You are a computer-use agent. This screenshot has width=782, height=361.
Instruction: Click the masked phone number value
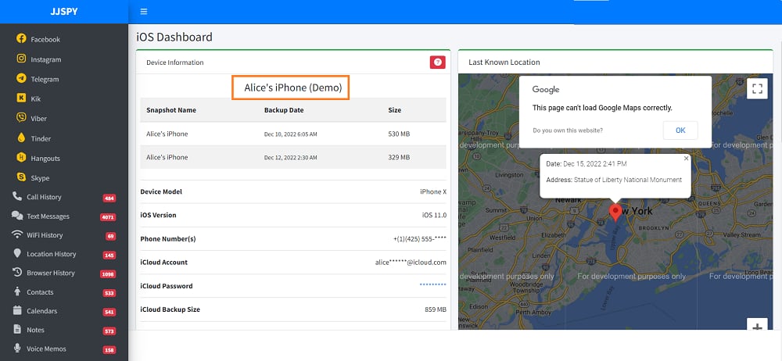[420, 239]
